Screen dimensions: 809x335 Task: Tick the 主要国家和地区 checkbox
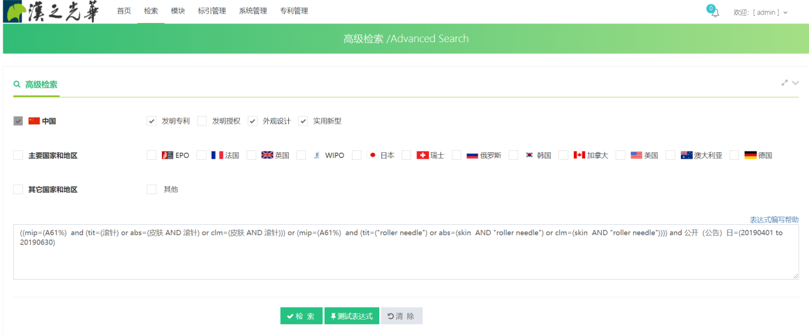[x=18, y=155]
